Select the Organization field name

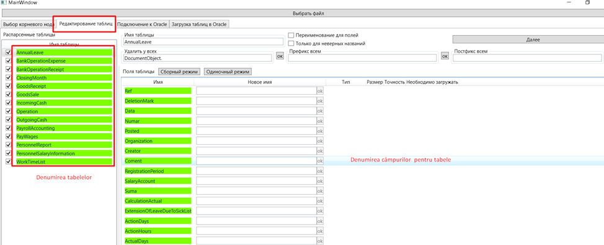(158, 141)
